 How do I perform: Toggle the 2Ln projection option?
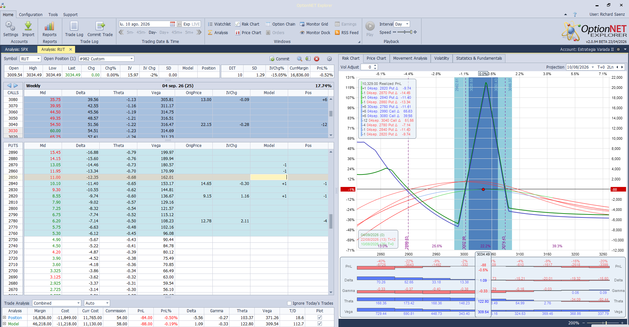610,67
